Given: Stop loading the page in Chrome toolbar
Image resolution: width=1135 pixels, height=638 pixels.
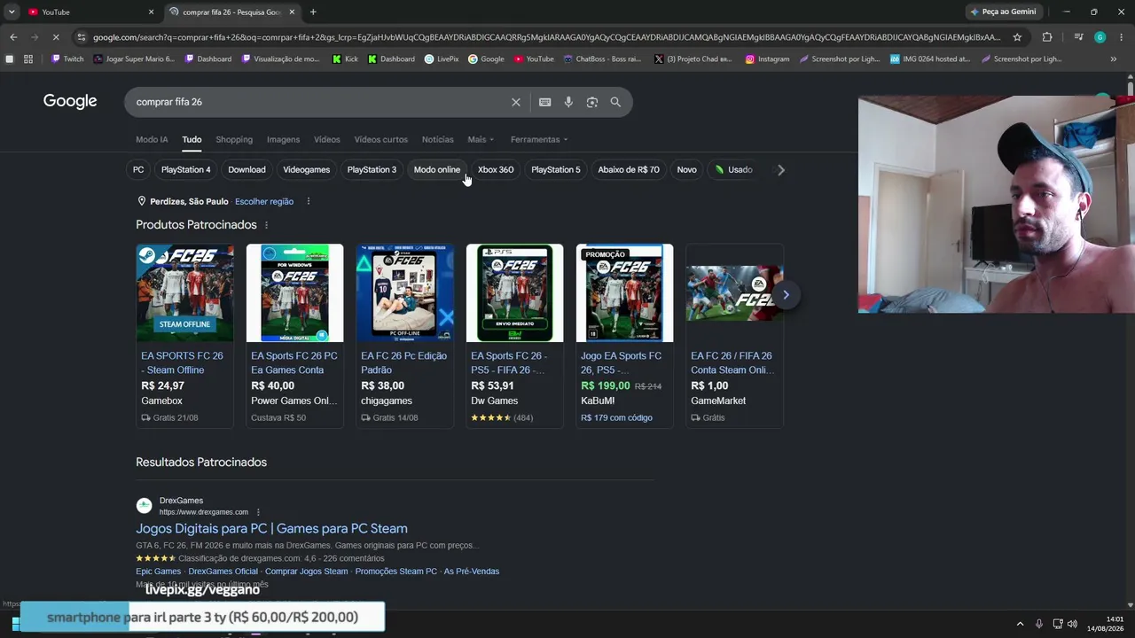Looking at the screenshot, I should click(55, 37).
